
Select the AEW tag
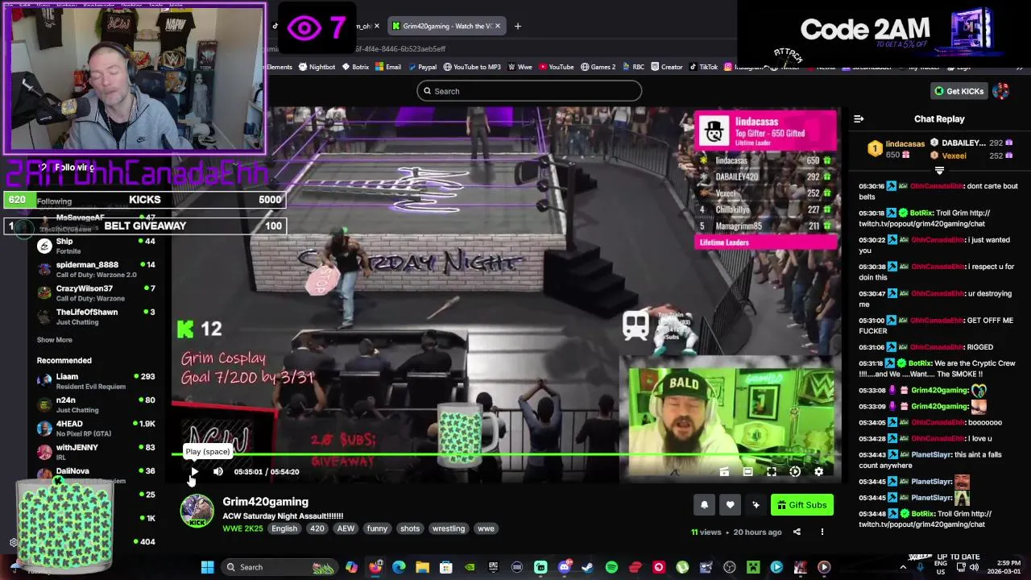[346, 528]
